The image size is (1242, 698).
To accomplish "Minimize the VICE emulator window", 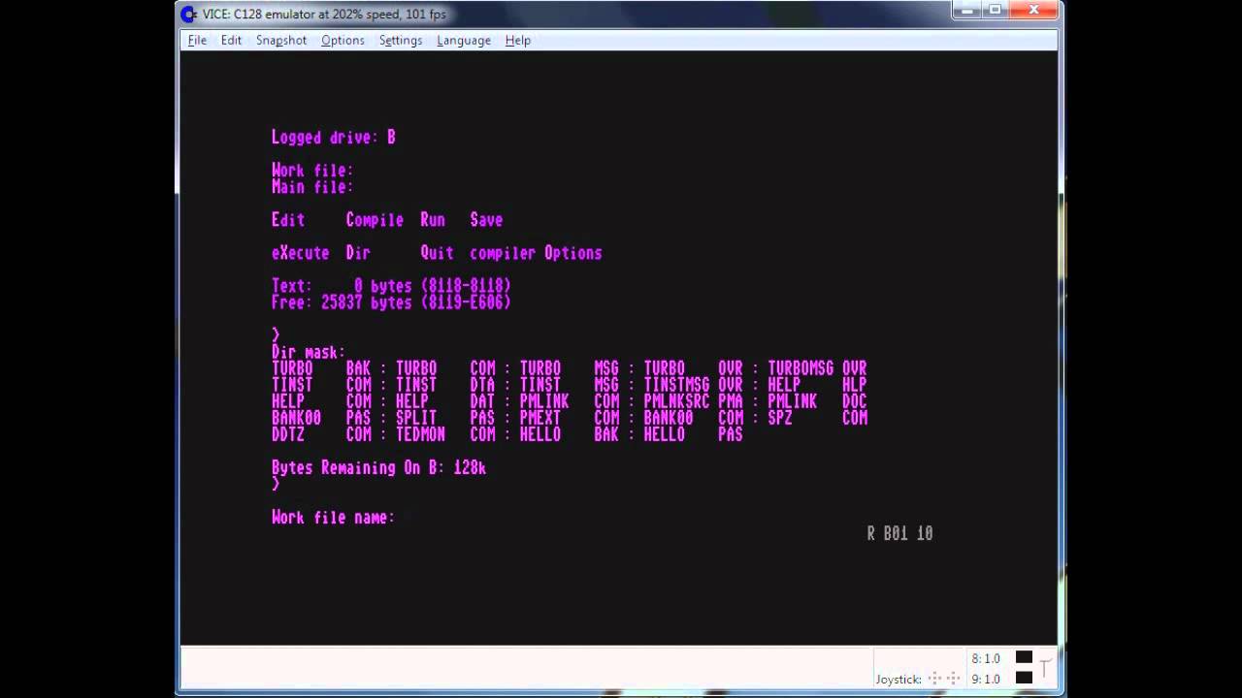I will [x=967, y=11].
